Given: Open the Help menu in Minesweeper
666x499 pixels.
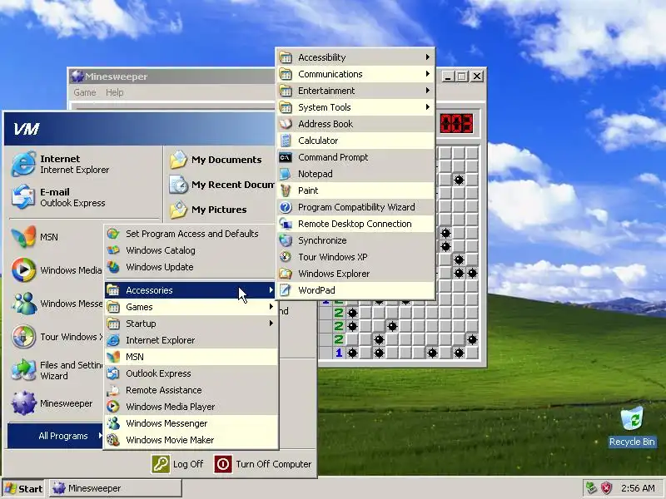Looking at the screenshot, I should coord(114,92).
